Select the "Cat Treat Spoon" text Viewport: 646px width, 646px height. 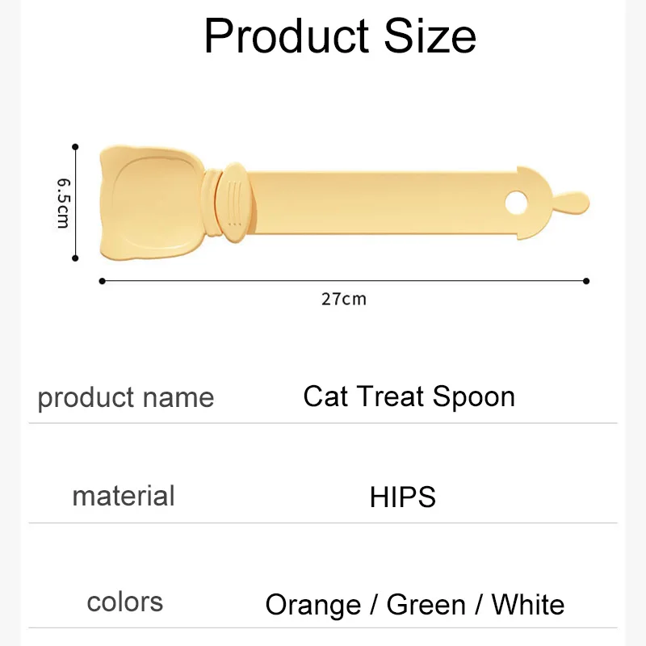[409, 396]
